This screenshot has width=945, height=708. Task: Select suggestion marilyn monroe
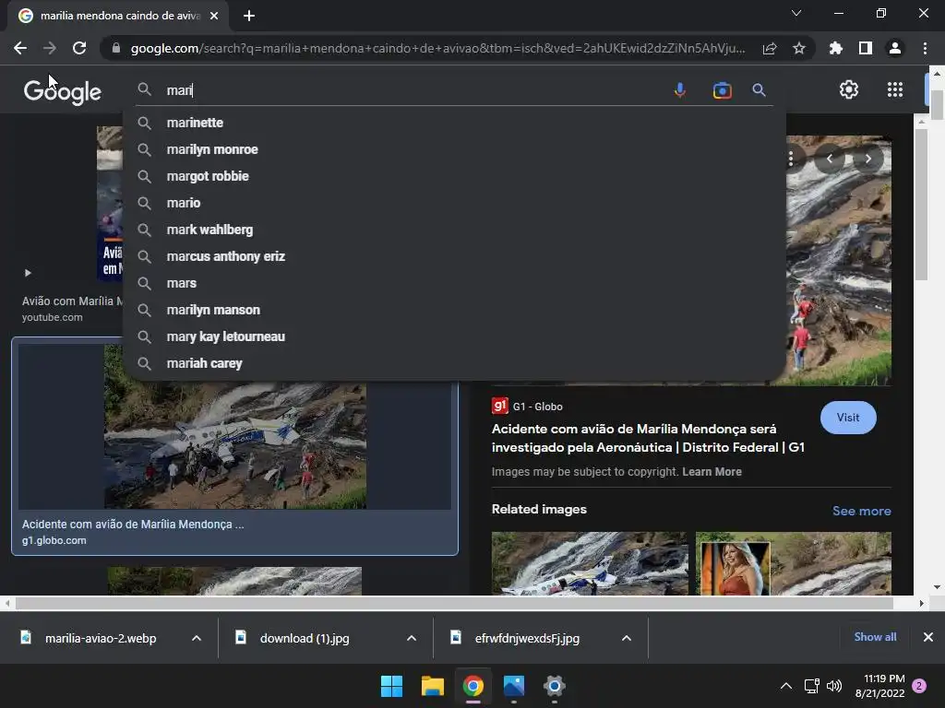(x=454, y=149)
